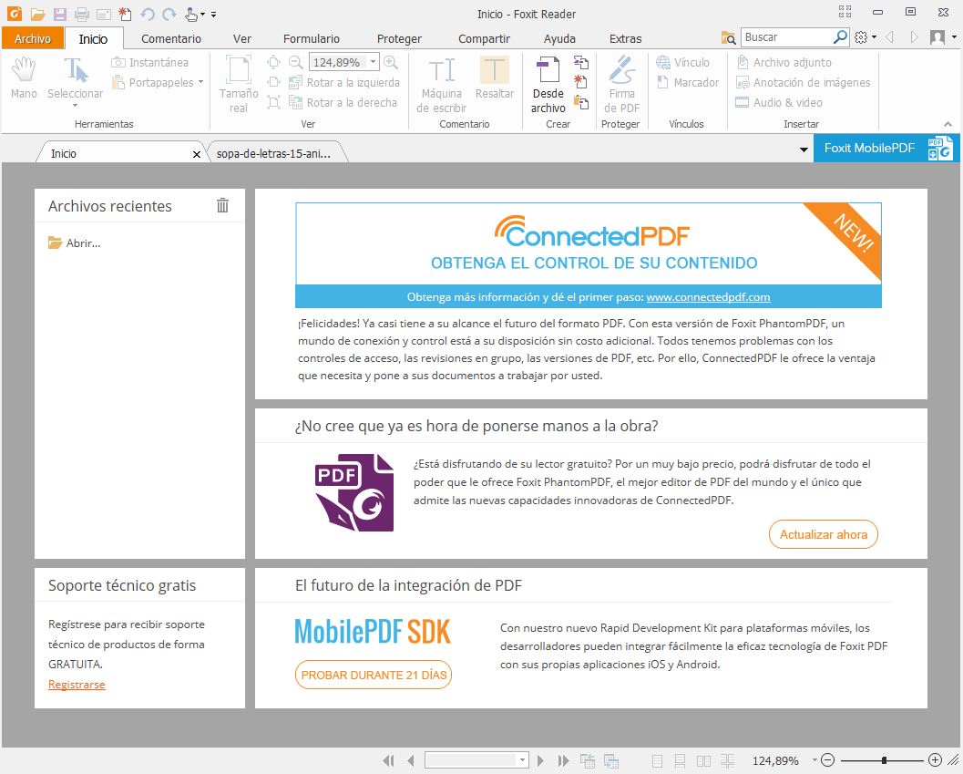Click Desde archivo create PDF button

[x=548, y=84]
